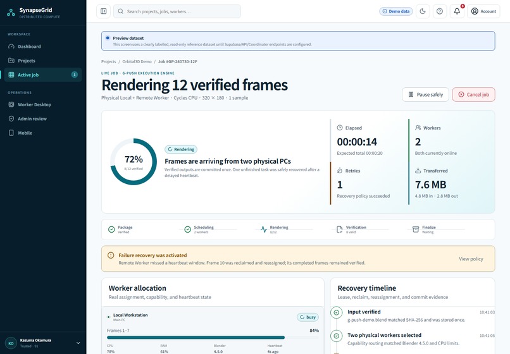Select Active job in the sidebar
Viewport: 510px width, 354px height.
pyautogui.click(x=43, y=75)
